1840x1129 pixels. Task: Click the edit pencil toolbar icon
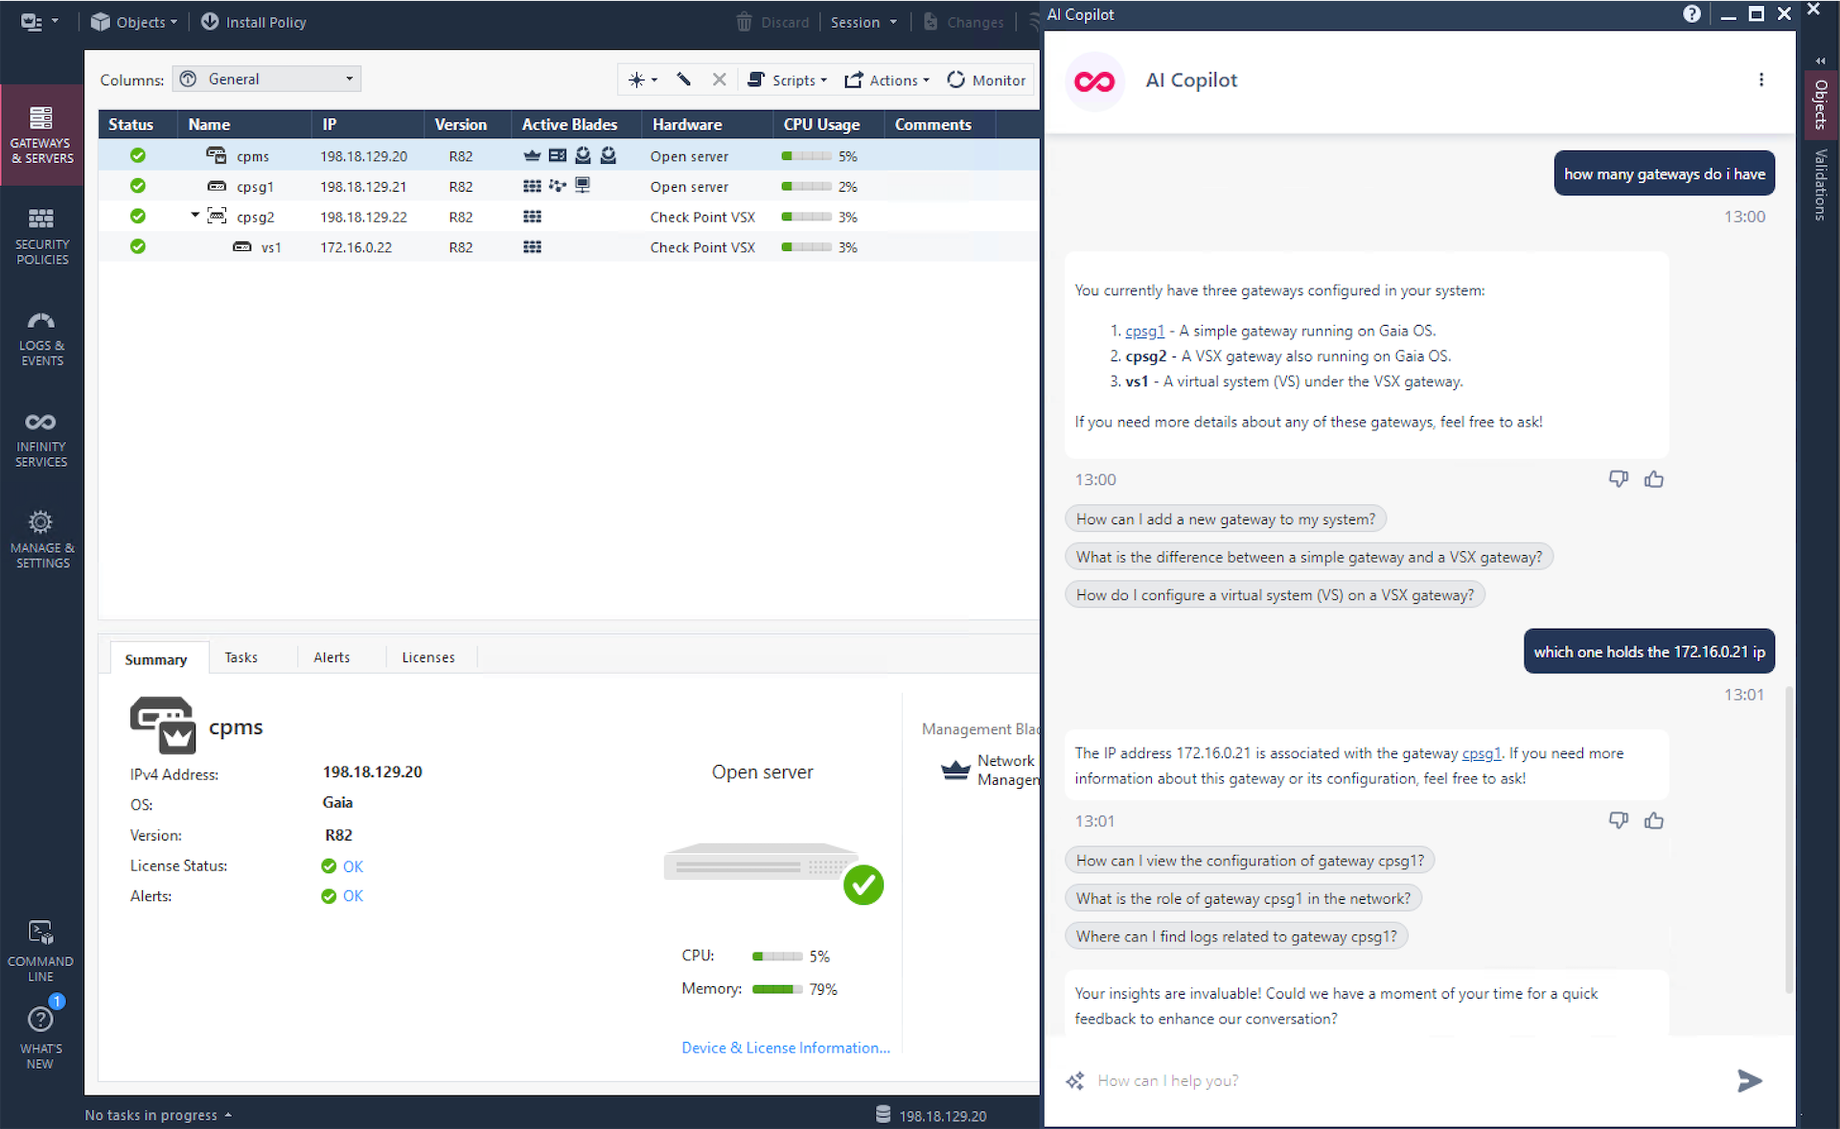pyautogui.click(x=683, y=80)
